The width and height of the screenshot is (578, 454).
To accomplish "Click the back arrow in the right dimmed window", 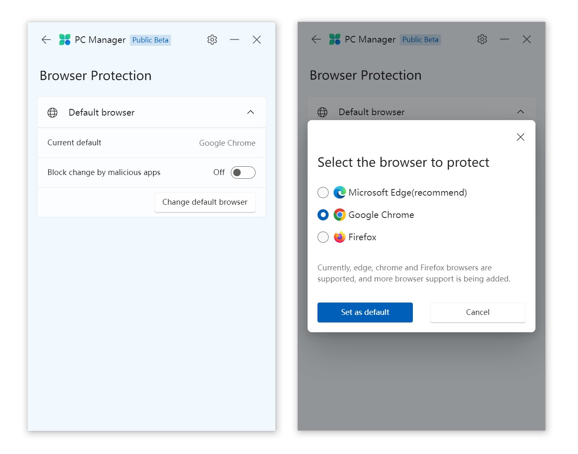I will click(x=316, y=39).
